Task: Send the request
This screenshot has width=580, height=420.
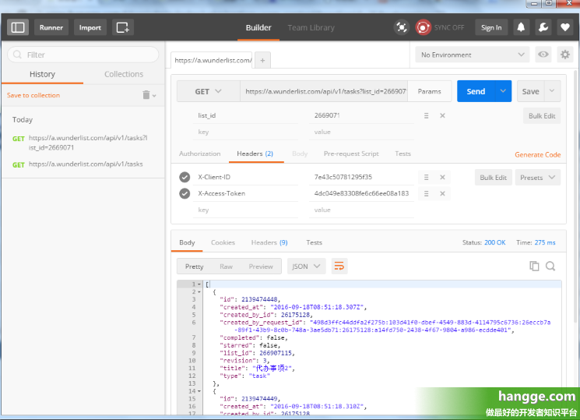Action: [476, 91]
